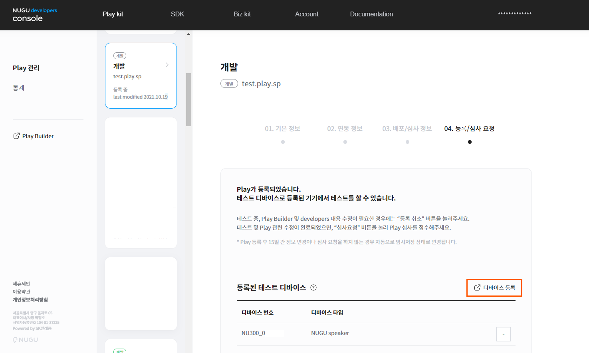Click the Play Builder external link icon

click(x=16, y=136)
